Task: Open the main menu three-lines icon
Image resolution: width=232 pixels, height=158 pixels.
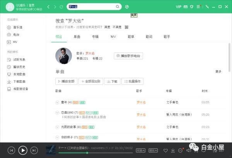Action: [x=198, y=7]
